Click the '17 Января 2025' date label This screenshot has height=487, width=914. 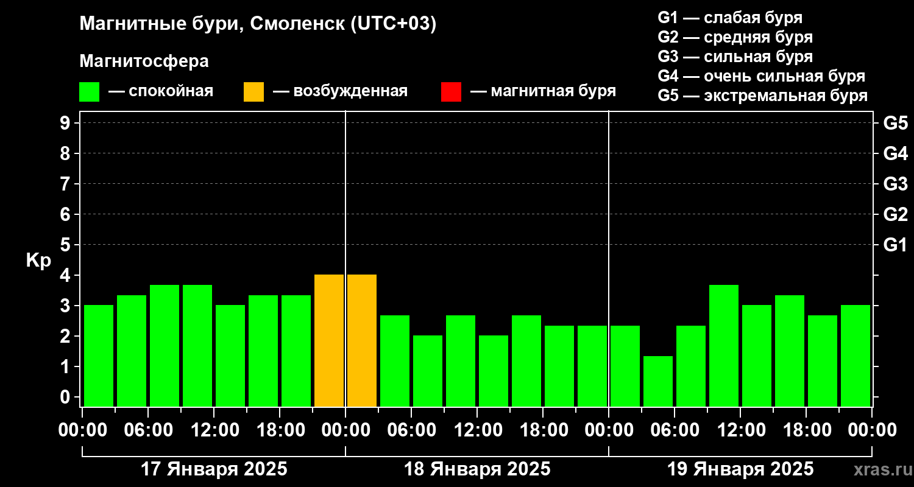[214, 469]
